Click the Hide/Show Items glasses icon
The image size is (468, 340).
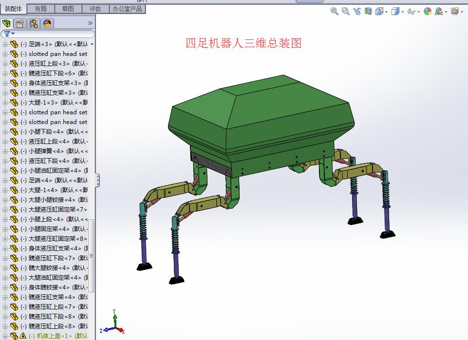click(412, 11)
